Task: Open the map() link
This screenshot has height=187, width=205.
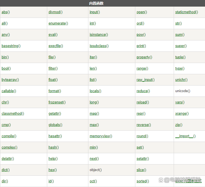Action: coord(94,114)
